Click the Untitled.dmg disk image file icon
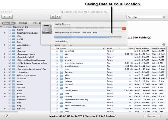Screen dimensions: 168x120 tap(61, 66)
